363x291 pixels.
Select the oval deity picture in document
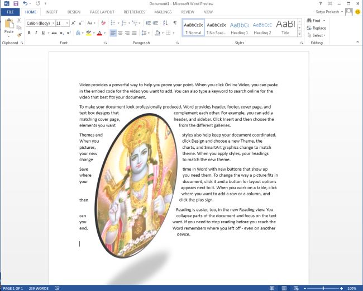[x=136, y=186]
